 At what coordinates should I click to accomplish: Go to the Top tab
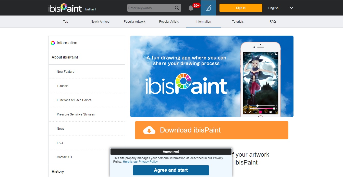point(66,22)
